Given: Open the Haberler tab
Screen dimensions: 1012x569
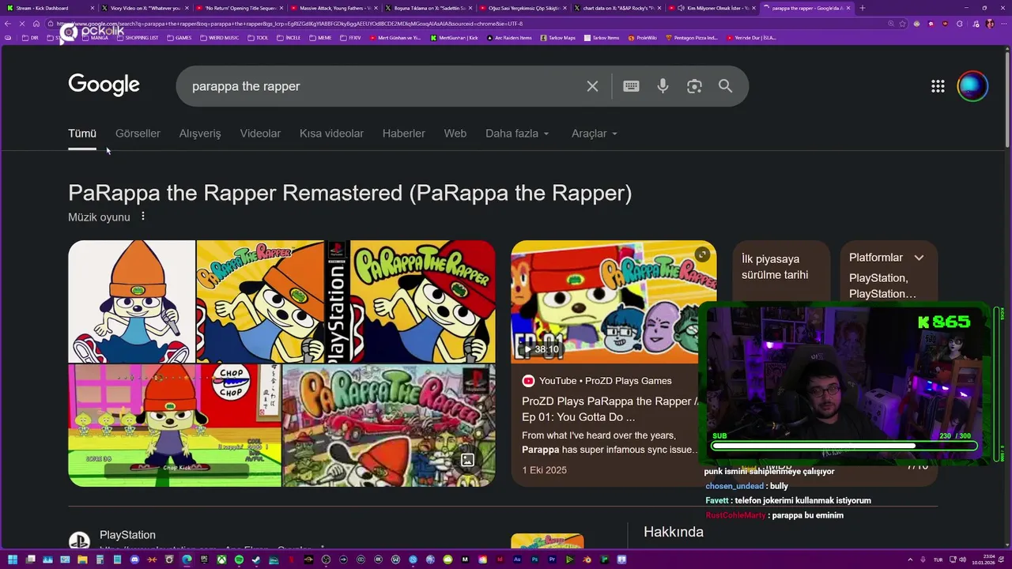Looking at the screenshot, I should pos(403,134).
